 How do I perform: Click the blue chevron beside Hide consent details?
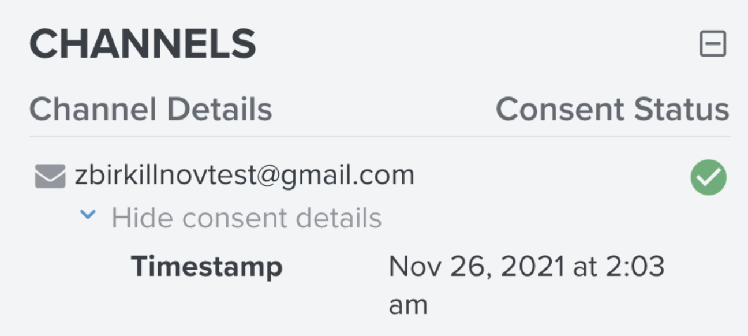click(x=87, y=215)
